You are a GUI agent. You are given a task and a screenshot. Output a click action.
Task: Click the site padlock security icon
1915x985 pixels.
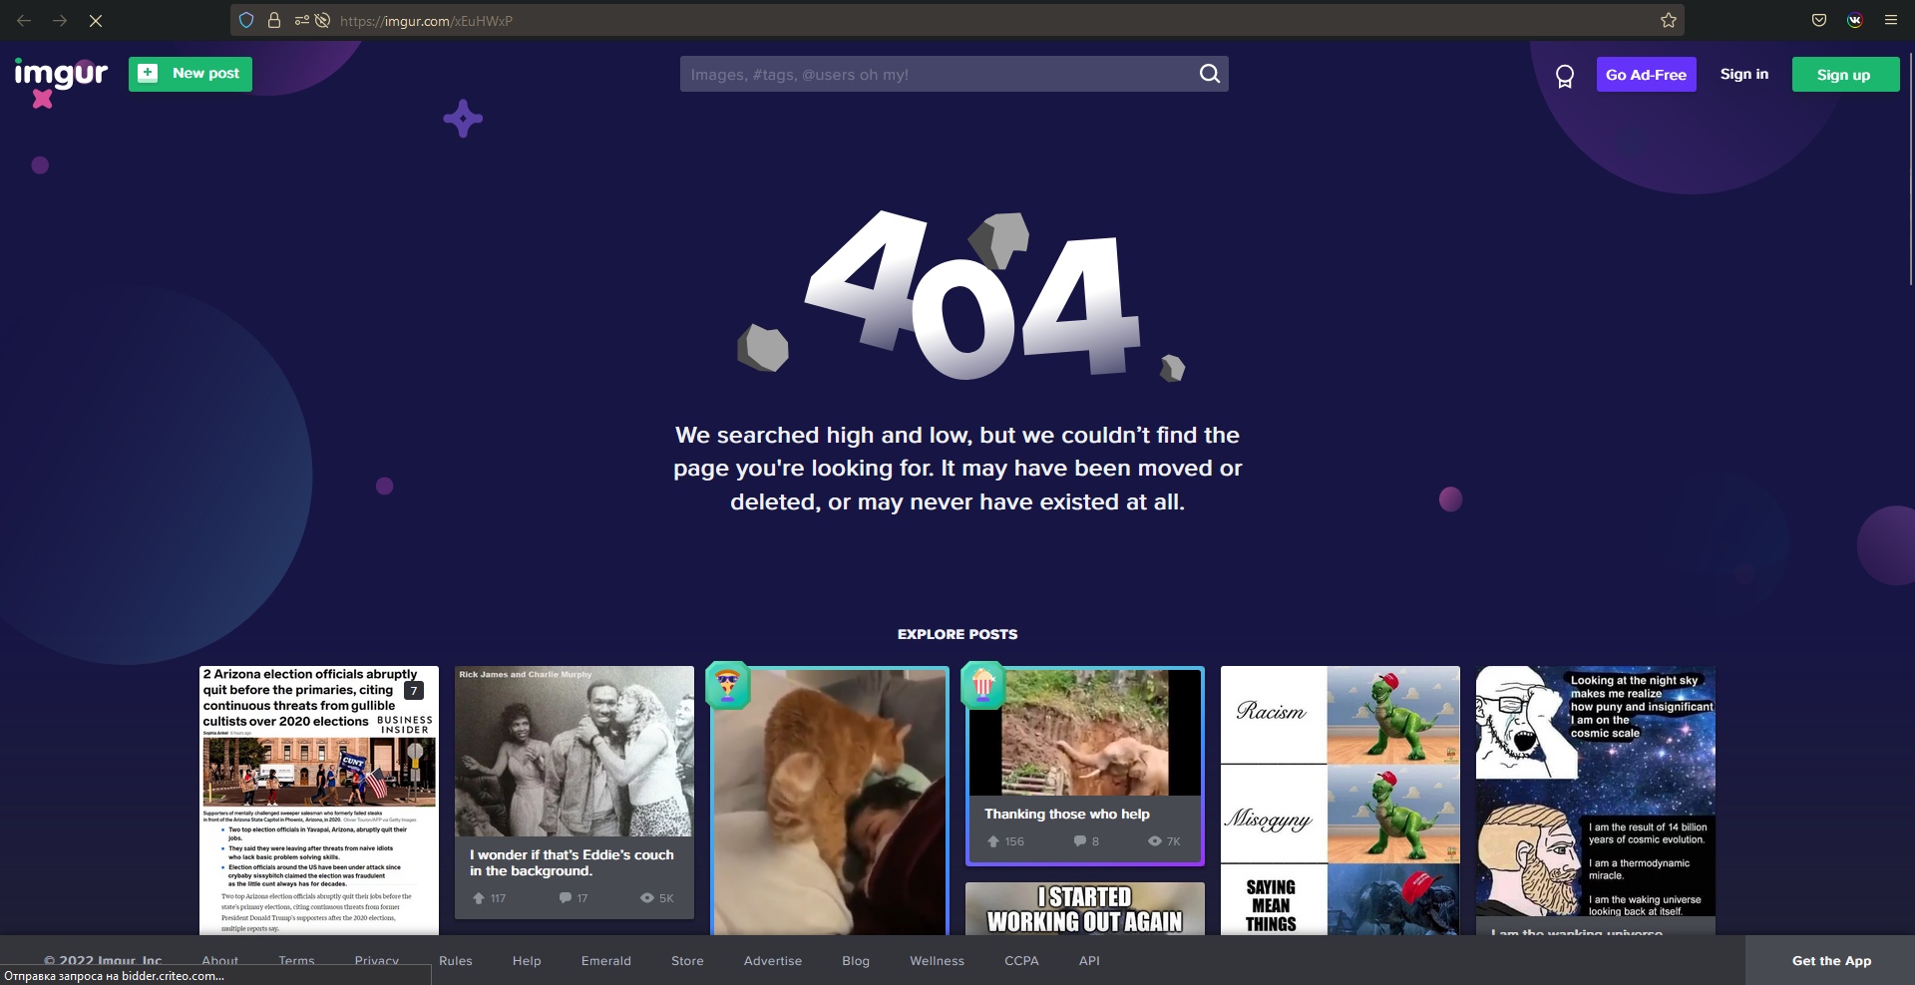274,20
